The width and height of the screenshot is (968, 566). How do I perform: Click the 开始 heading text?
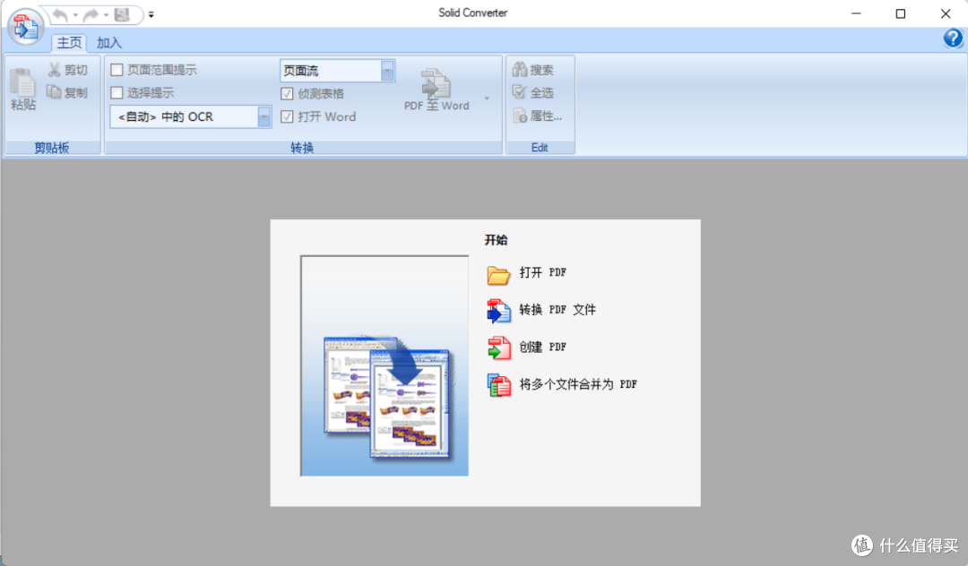click(x=496, y=240)
